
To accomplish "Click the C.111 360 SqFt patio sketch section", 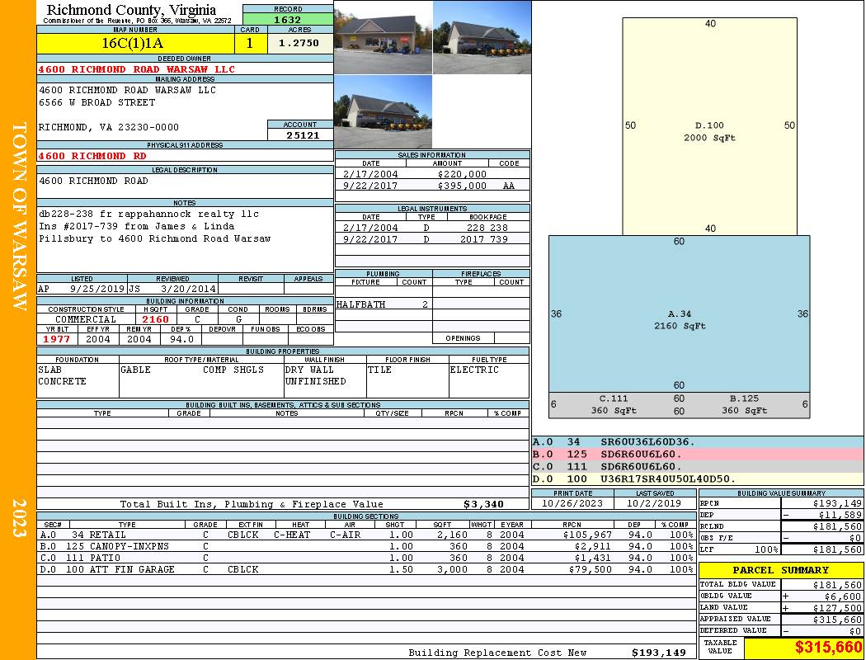I will 613,404.
